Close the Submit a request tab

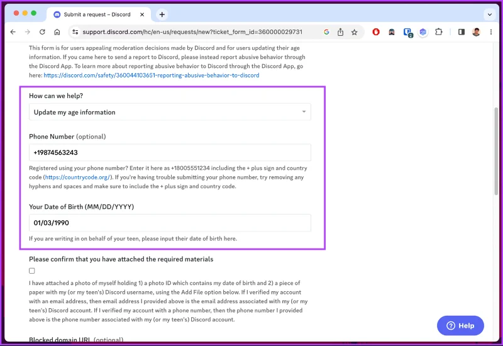coord(142,14)
